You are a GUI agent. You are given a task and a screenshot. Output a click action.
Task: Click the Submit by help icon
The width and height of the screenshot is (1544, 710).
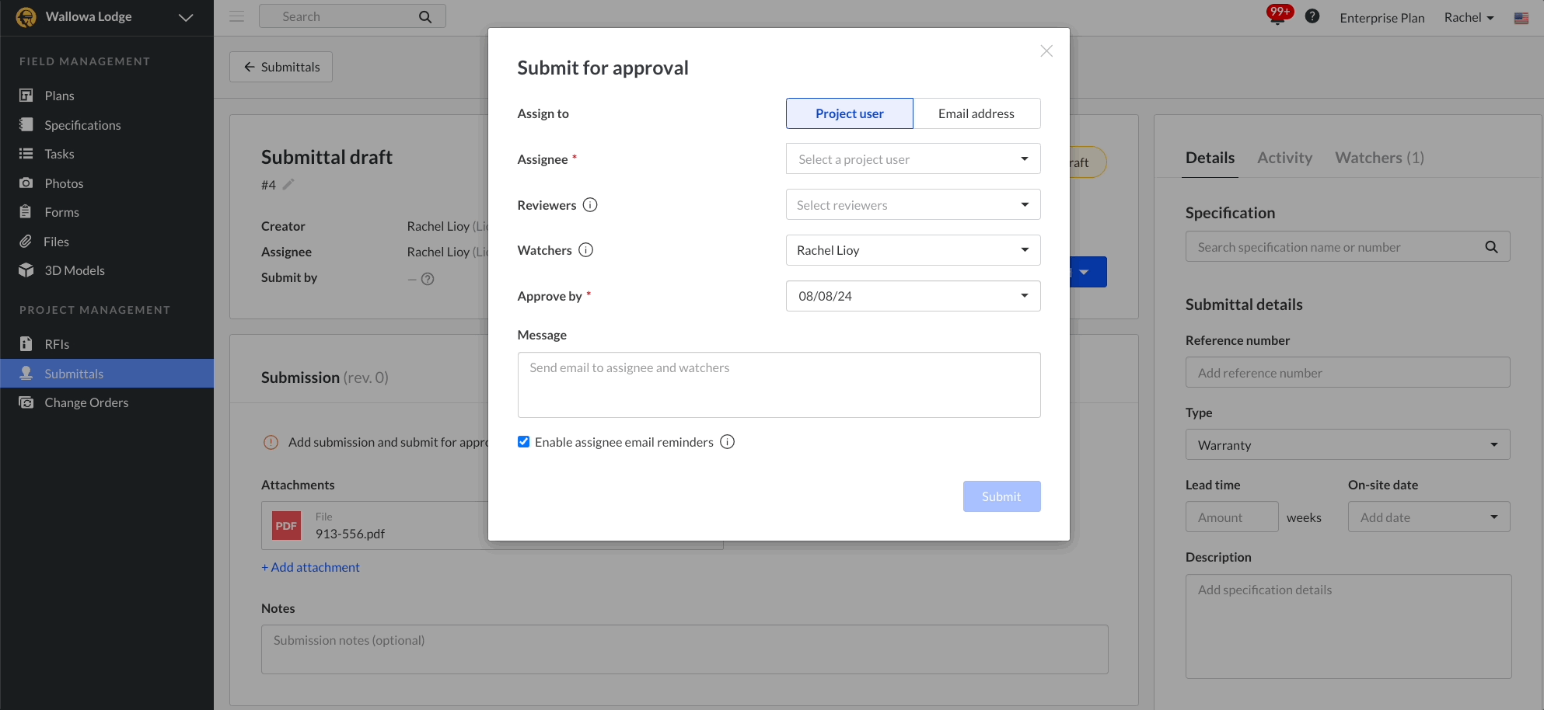pyautogui.click(x=428, y=279)
